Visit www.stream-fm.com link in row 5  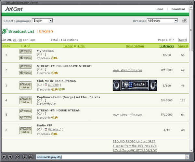[127, 115]
